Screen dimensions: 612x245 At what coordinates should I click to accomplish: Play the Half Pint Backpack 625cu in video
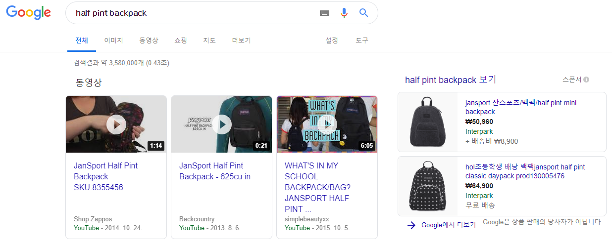pos(222,124)
